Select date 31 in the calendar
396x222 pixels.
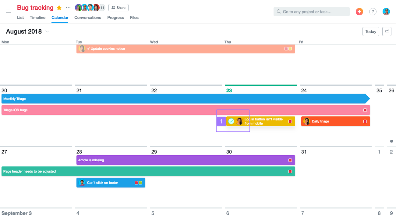(304, 152)
